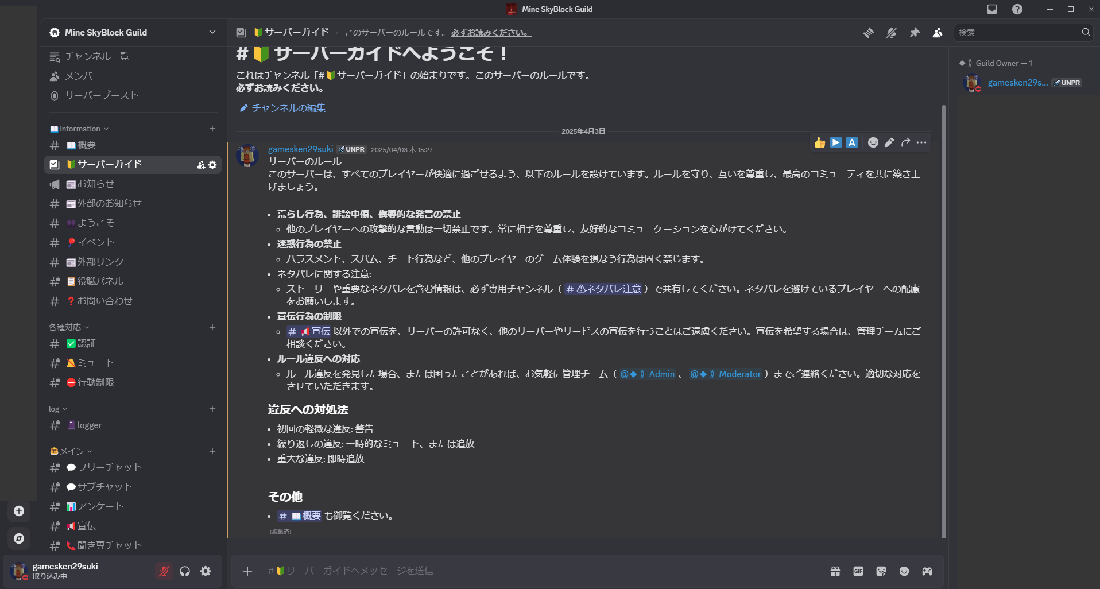Open the discover servers compass icon
This screenshot has height=589, width=1100.
(x=19, y=538)
